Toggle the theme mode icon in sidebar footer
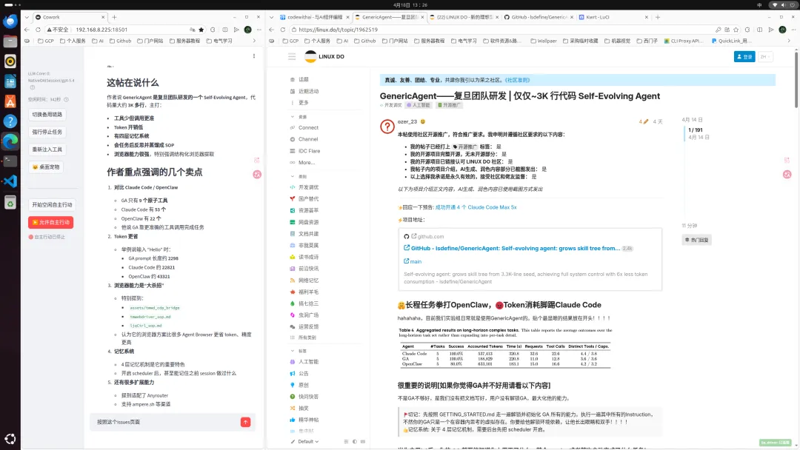Image resolution: width=800 pixels, height=450 pixels. (355, 441)
